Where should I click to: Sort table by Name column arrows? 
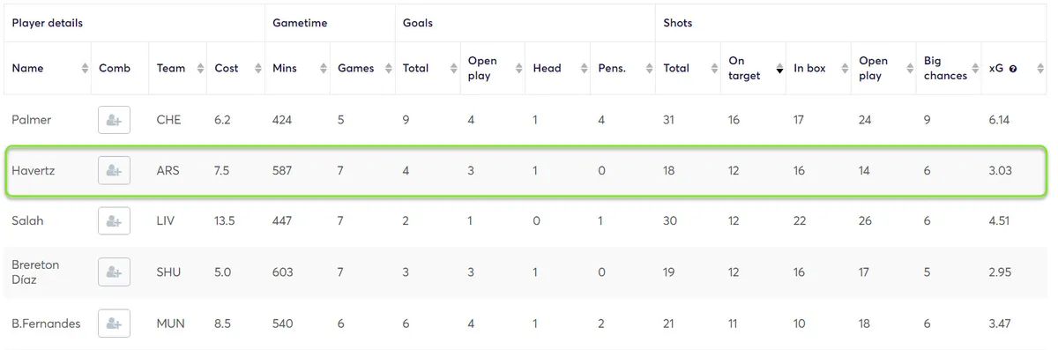click(85, 69)
